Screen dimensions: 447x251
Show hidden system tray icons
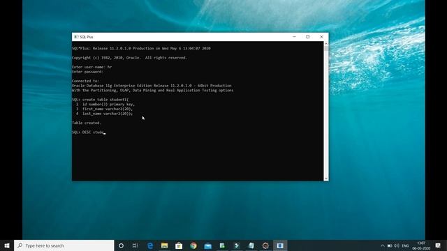[383, 245]
